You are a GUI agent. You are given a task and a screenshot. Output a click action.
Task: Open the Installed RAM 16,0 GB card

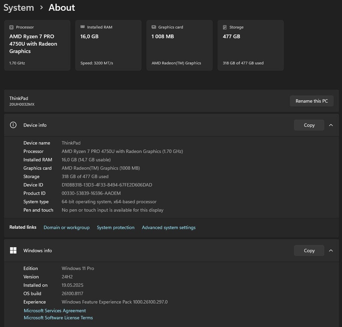[108, 45]
